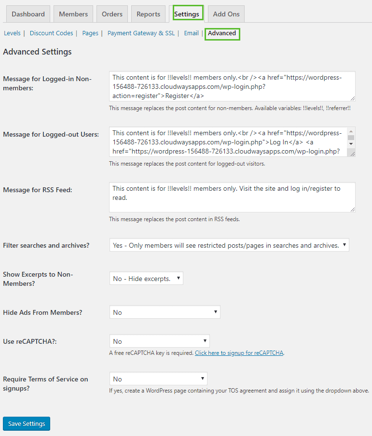This screenshot has width=372, height=436.
Task: Open the Pages settings link
Action: [90, 33]
